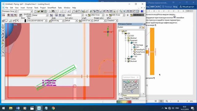Screen dimensions: 197x111
Task: Click the parent-folder icon in Workspace Explorer
Action: click(143, 27)
